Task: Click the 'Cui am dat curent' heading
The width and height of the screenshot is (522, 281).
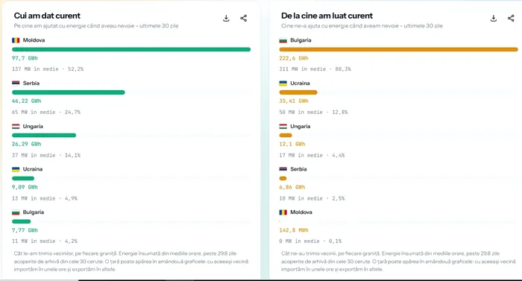Action: tap(47, 16)
